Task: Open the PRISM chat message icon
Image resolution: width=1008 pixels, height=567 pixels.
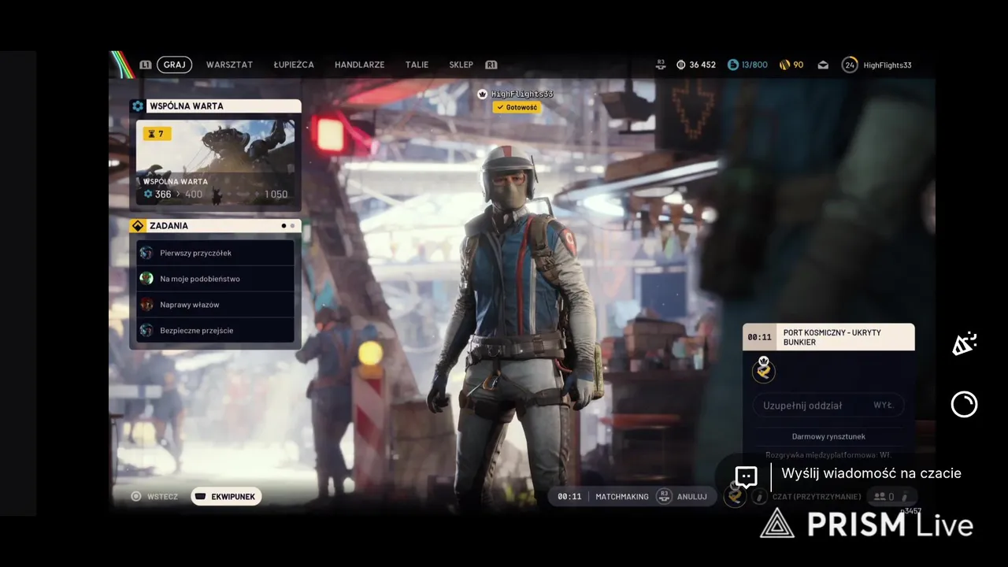Action: 746,476
